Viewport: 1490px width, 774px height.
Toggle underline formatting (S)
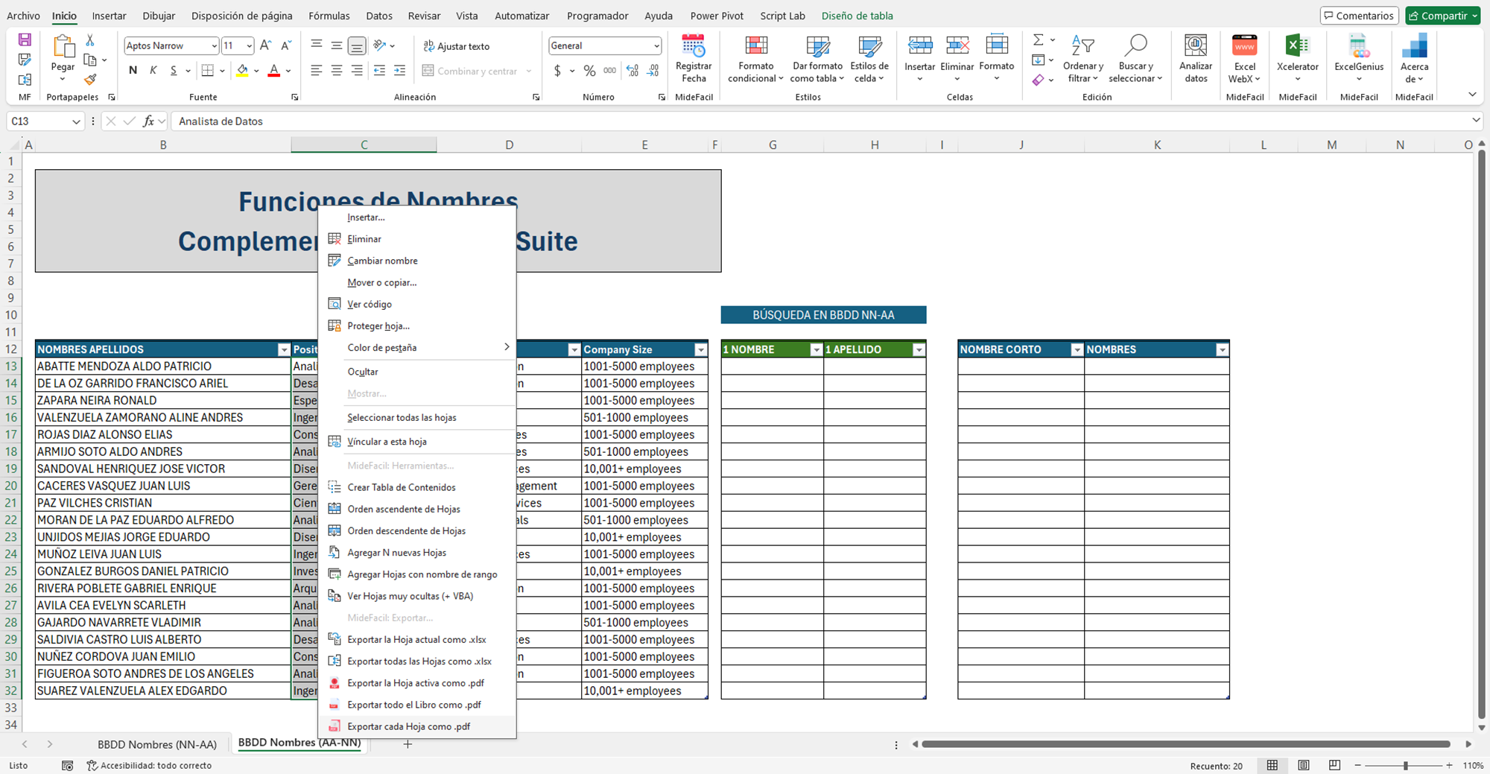[x=174, y=71]
